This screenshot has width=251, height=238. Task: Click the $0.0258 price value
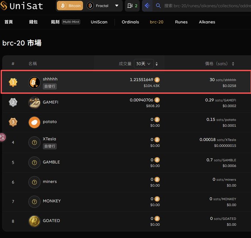point(229,86)
